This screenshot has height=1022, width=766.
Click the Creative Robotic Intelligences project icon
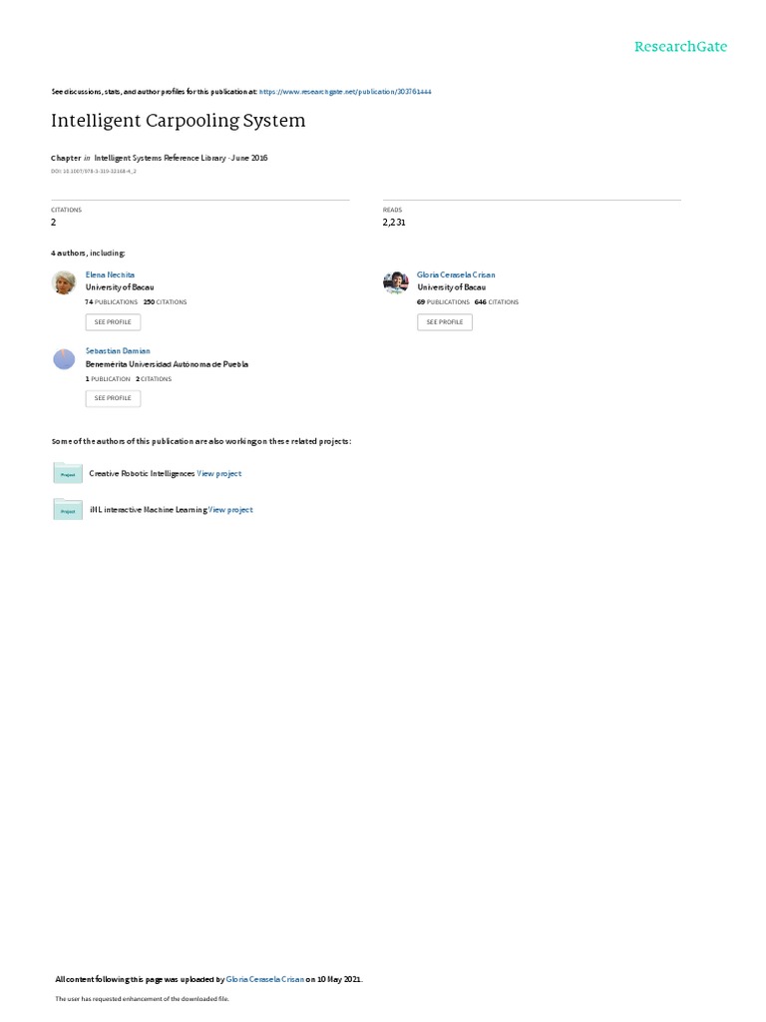point(68,473)
